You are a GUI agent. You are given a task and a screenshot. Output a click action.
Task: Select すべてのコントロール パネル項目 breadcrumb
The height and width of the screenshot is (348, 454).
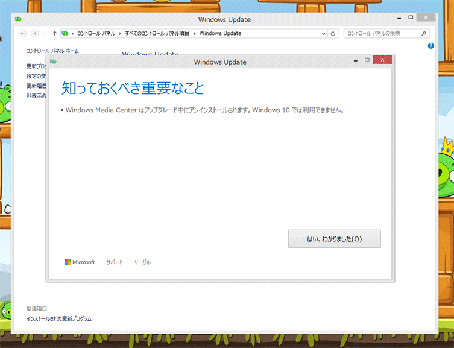click(x=157, y=34)
